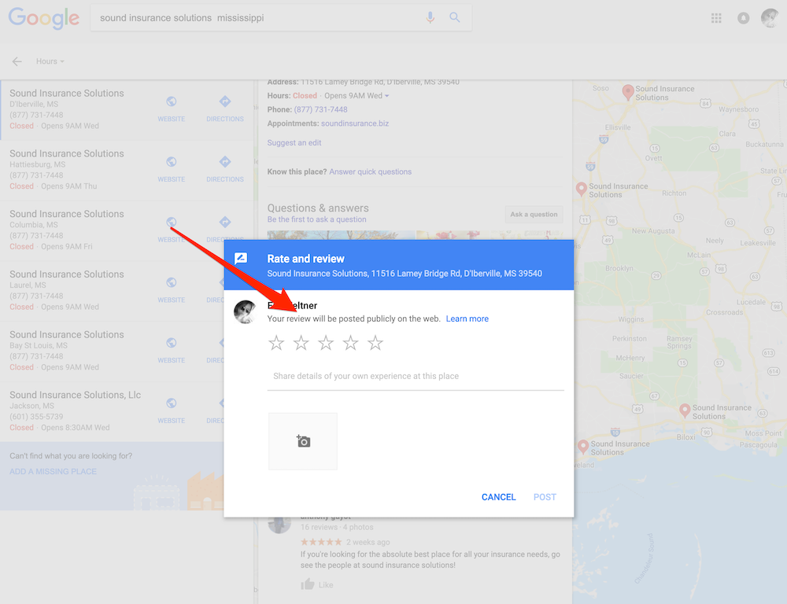This screenshot has width=787, height=604.
Task: Expand the opening hours dropdown arrow
Action: (x=387, y=96)
